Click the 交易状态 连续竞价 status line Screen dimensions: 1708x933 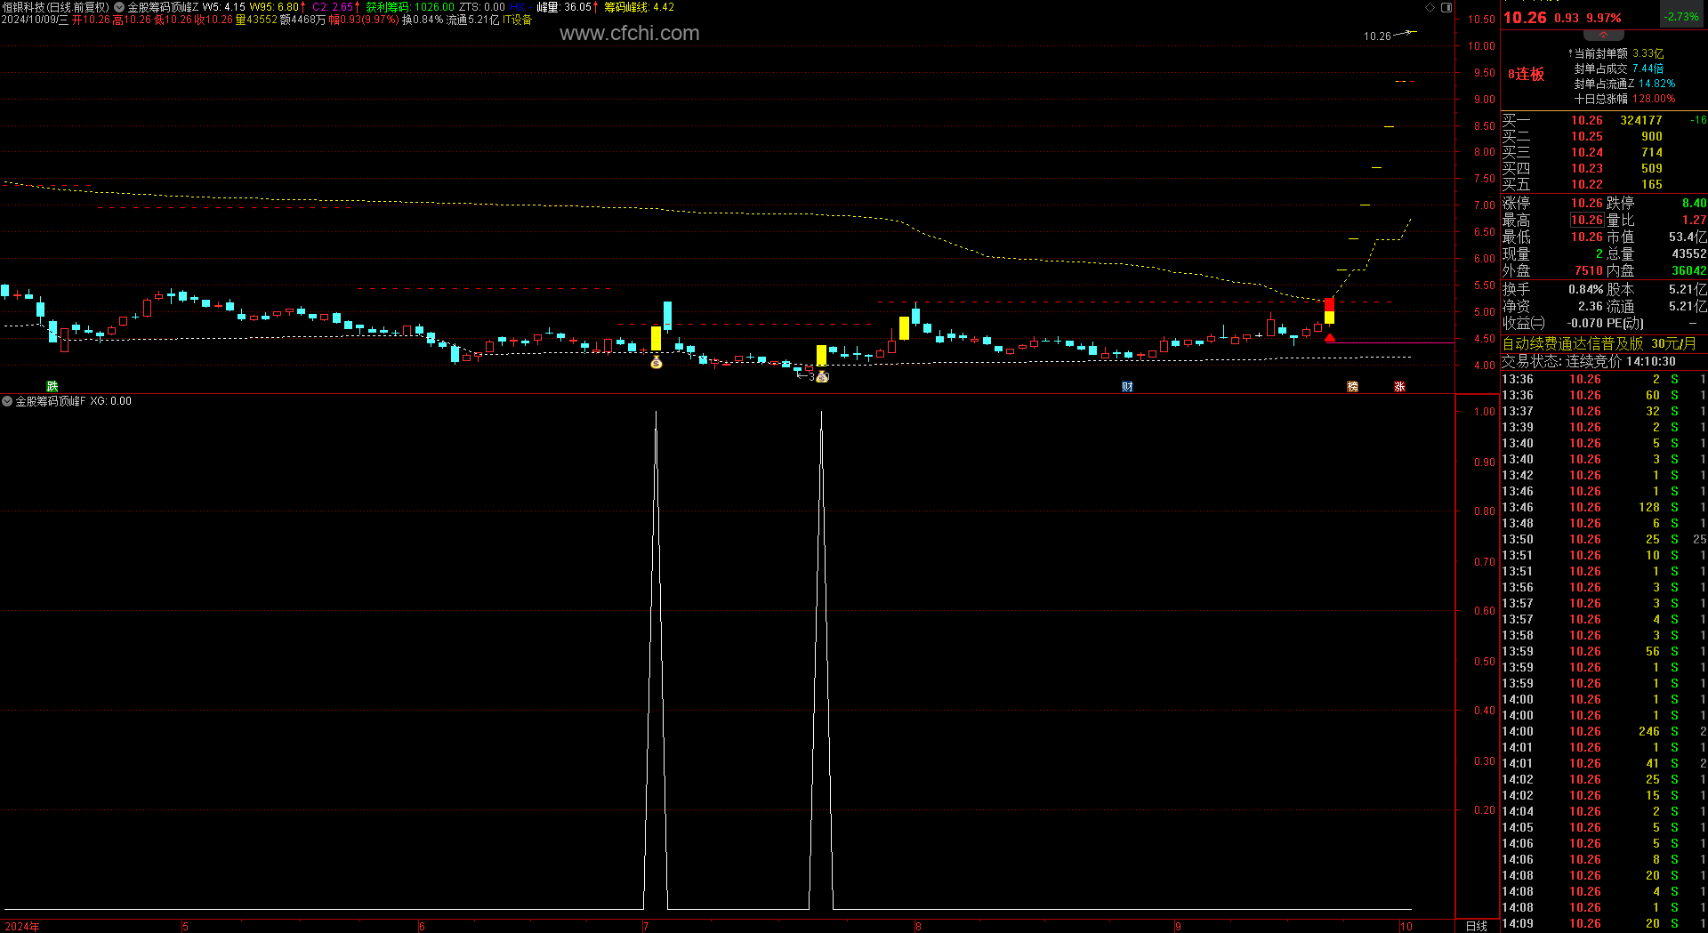1589,361
